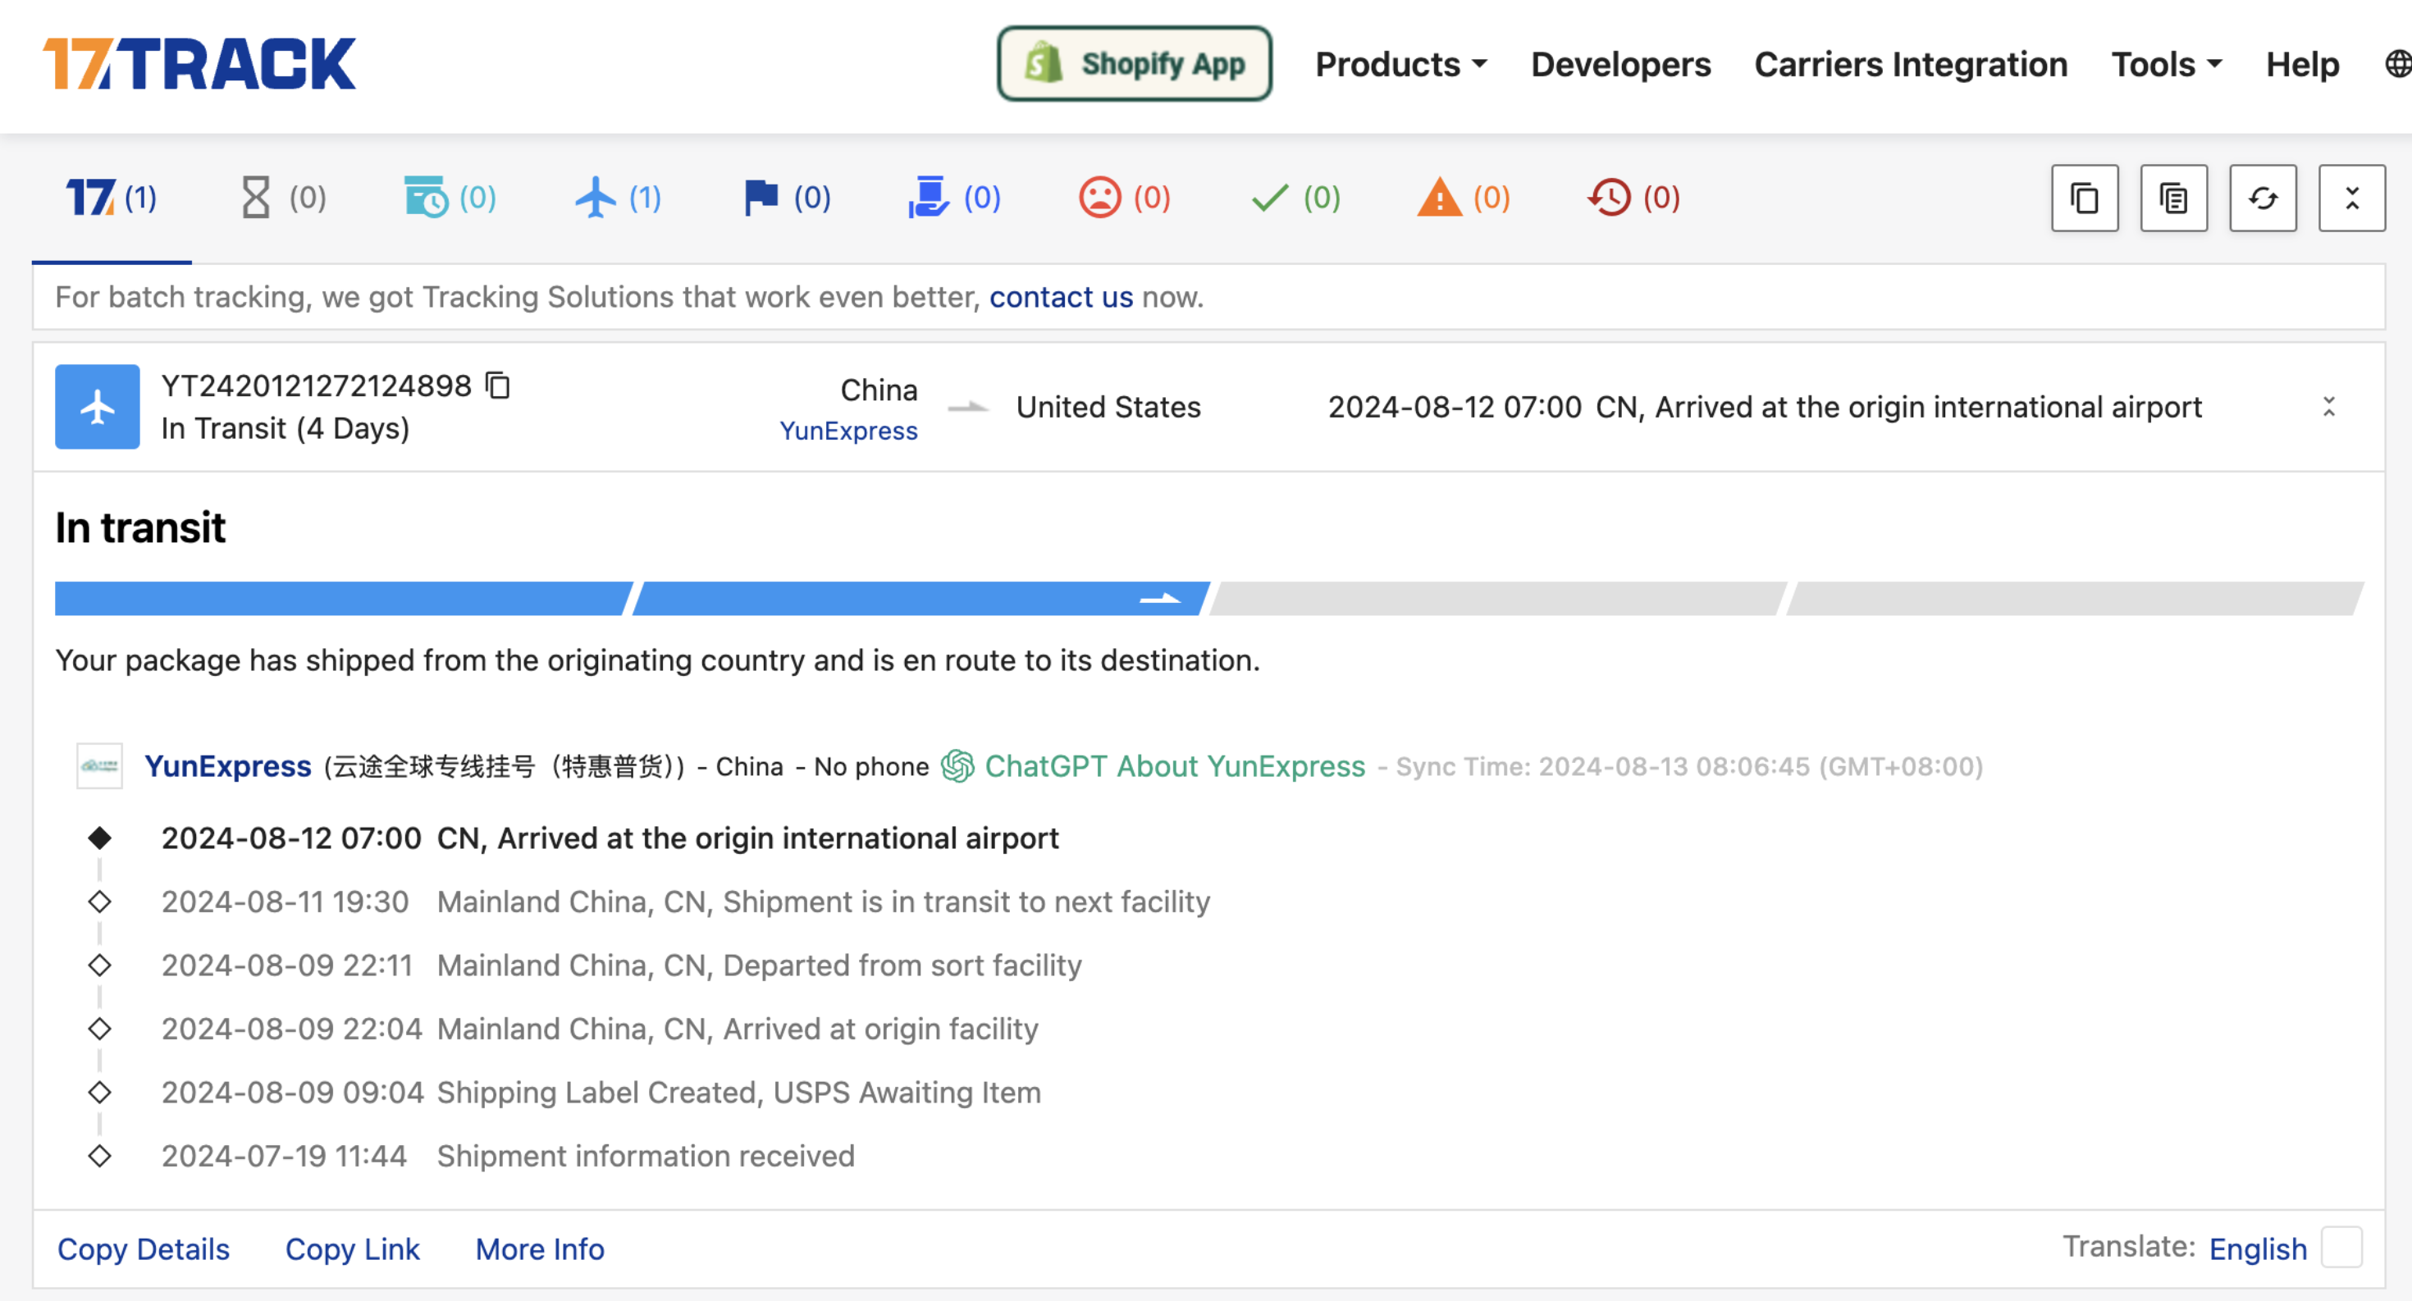Click the diamond marker for 2024-08-09 22:04 event
The image size is (2412, 1301).
pos(99,1029)
